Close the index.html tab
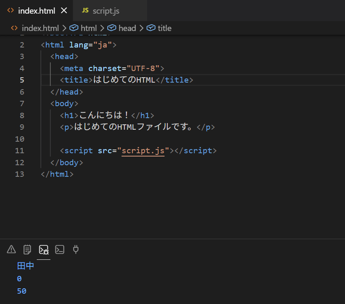The width and height of the screenshot is (345, 304). [64, 11]
